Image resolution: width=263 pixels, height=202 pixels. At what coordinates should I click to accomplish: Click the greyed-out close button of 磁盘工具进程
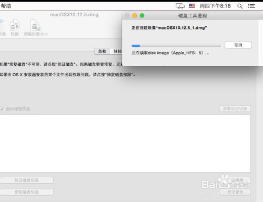click(x=127, y=16)
